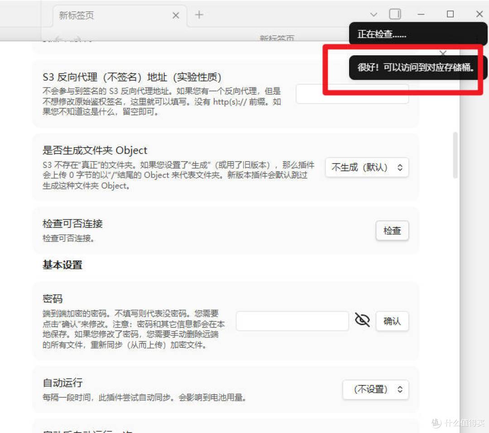The height and width of the screenshot is (433, 489).
Task: Dismiss the 正在检查 notification
Action: point(417,34)
